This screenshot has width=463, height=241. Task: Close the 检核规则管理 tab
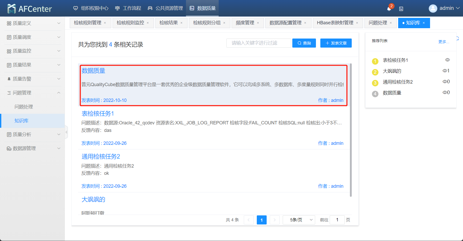pos(105,23)
